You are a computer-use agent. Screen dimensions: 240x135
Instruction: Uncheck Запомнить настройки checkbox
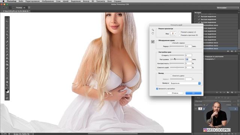tap(157, 88)
